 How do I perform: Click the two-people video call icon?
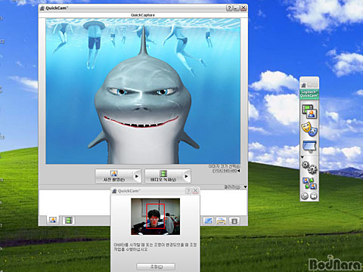click(309, 183)
